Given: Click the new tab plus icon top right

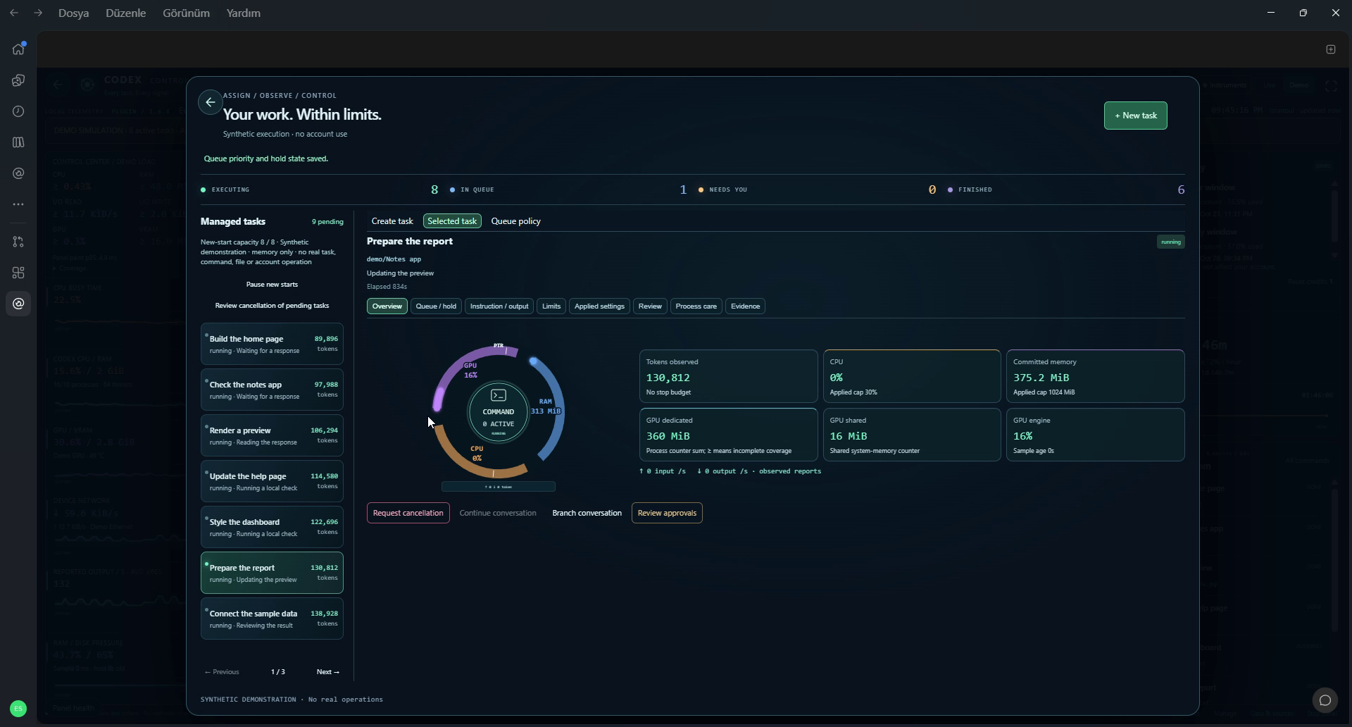Looking at the screenshot, I should (x=1330, y=49).
